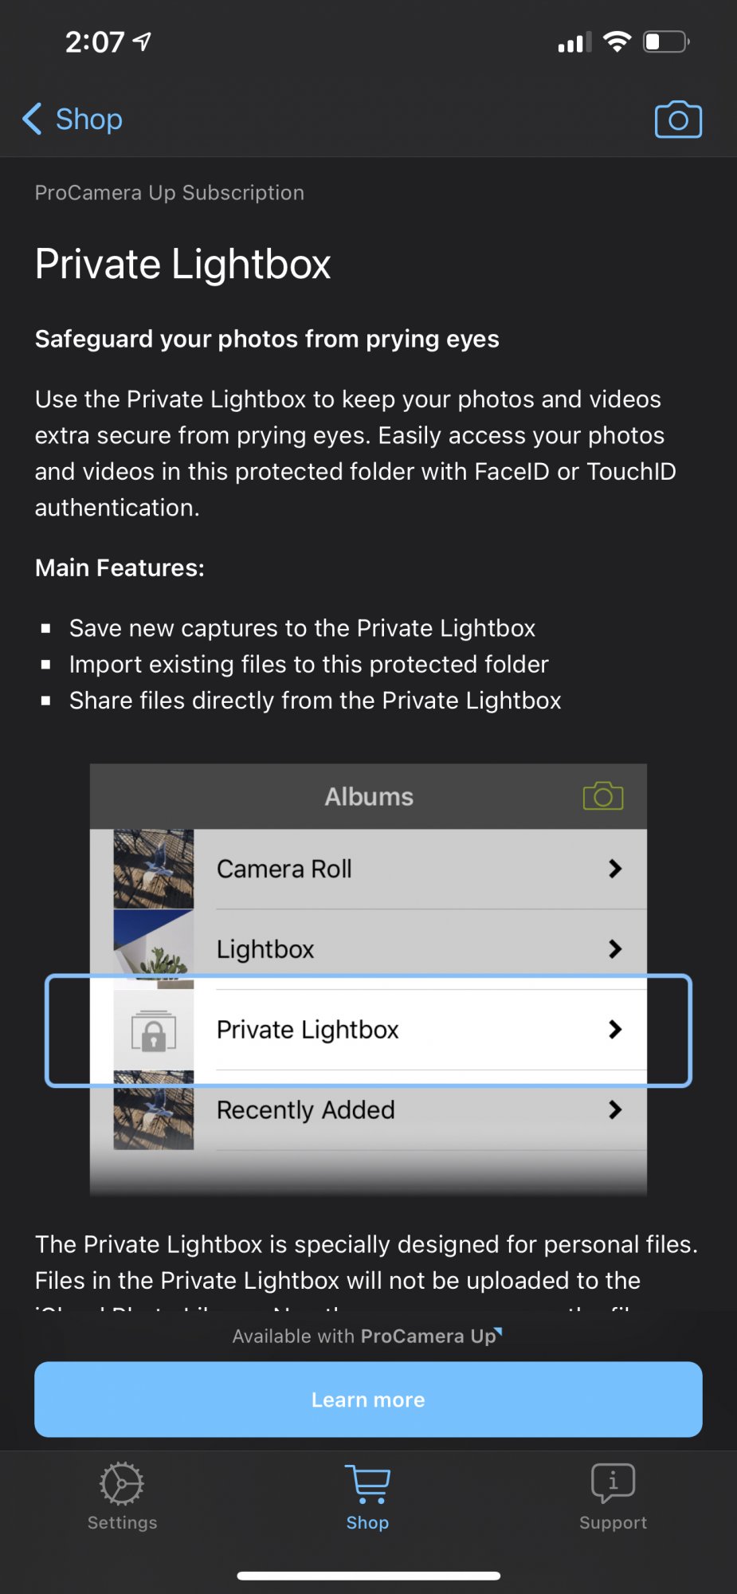The image size is (737, 1594).
Task: Go back to the Shop
Action: point(73,120)
